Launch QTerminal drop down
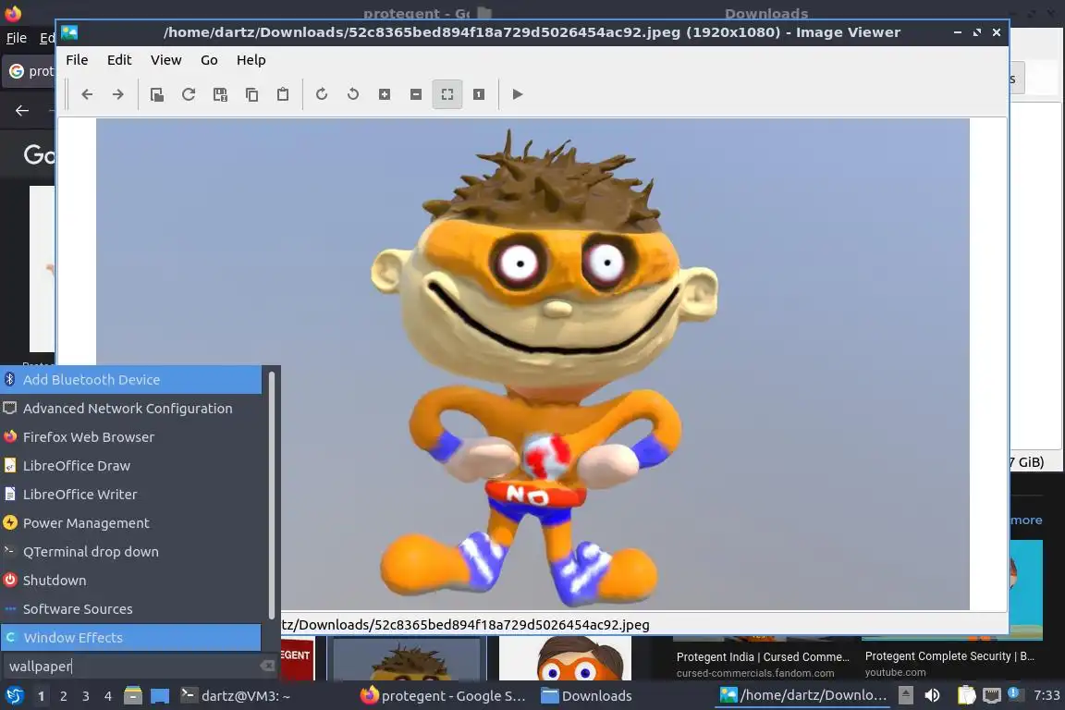Viewport: 1065px width, 710px height. click(x=131, y=552)
